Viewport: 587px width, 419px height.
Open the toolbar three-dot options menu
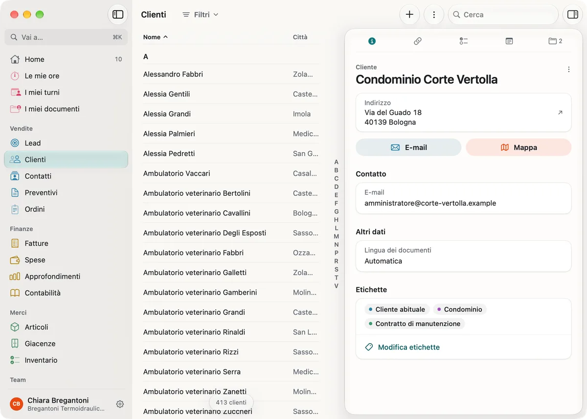[434, 15]
